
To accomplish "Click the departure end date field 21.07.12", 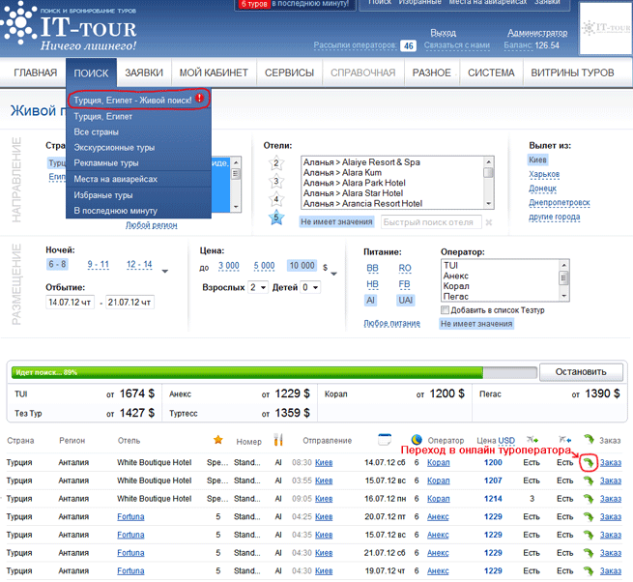I will tap(129, 302).
